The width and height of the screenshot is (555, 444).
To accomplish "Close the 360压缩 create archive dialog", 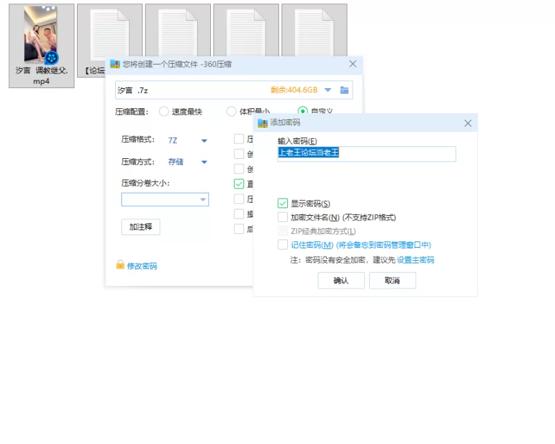I will point(352,64).
